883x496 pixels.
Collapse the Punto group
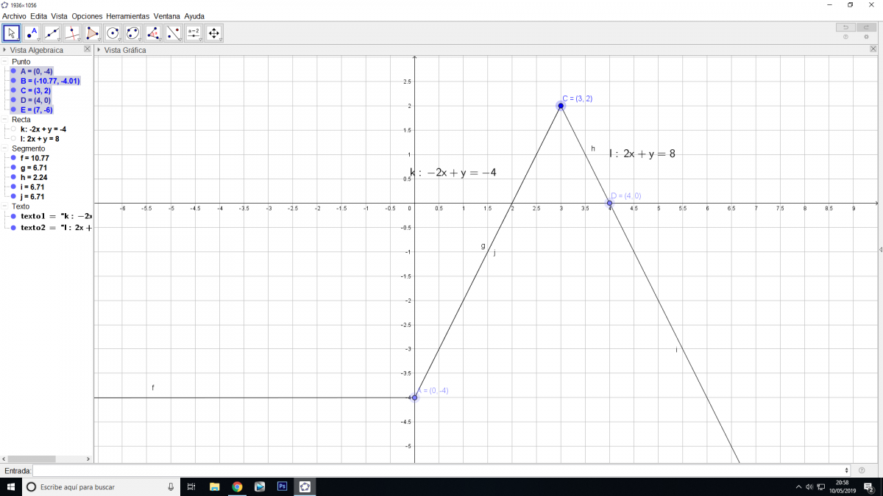pos(5,62)
